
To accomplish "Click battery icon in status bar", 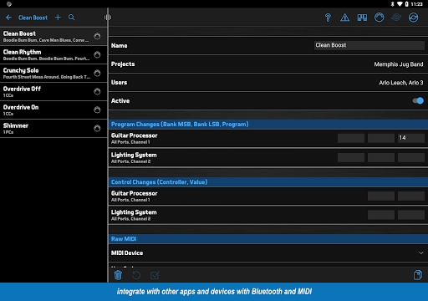I will [x=406, y=4].
